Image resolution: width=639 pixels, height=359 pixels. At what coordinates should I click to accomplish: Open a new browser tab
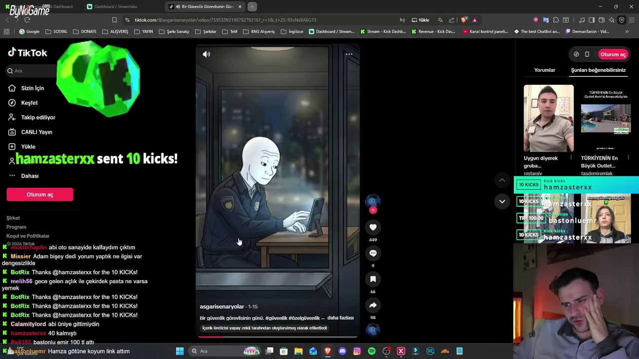coord(252,6)
